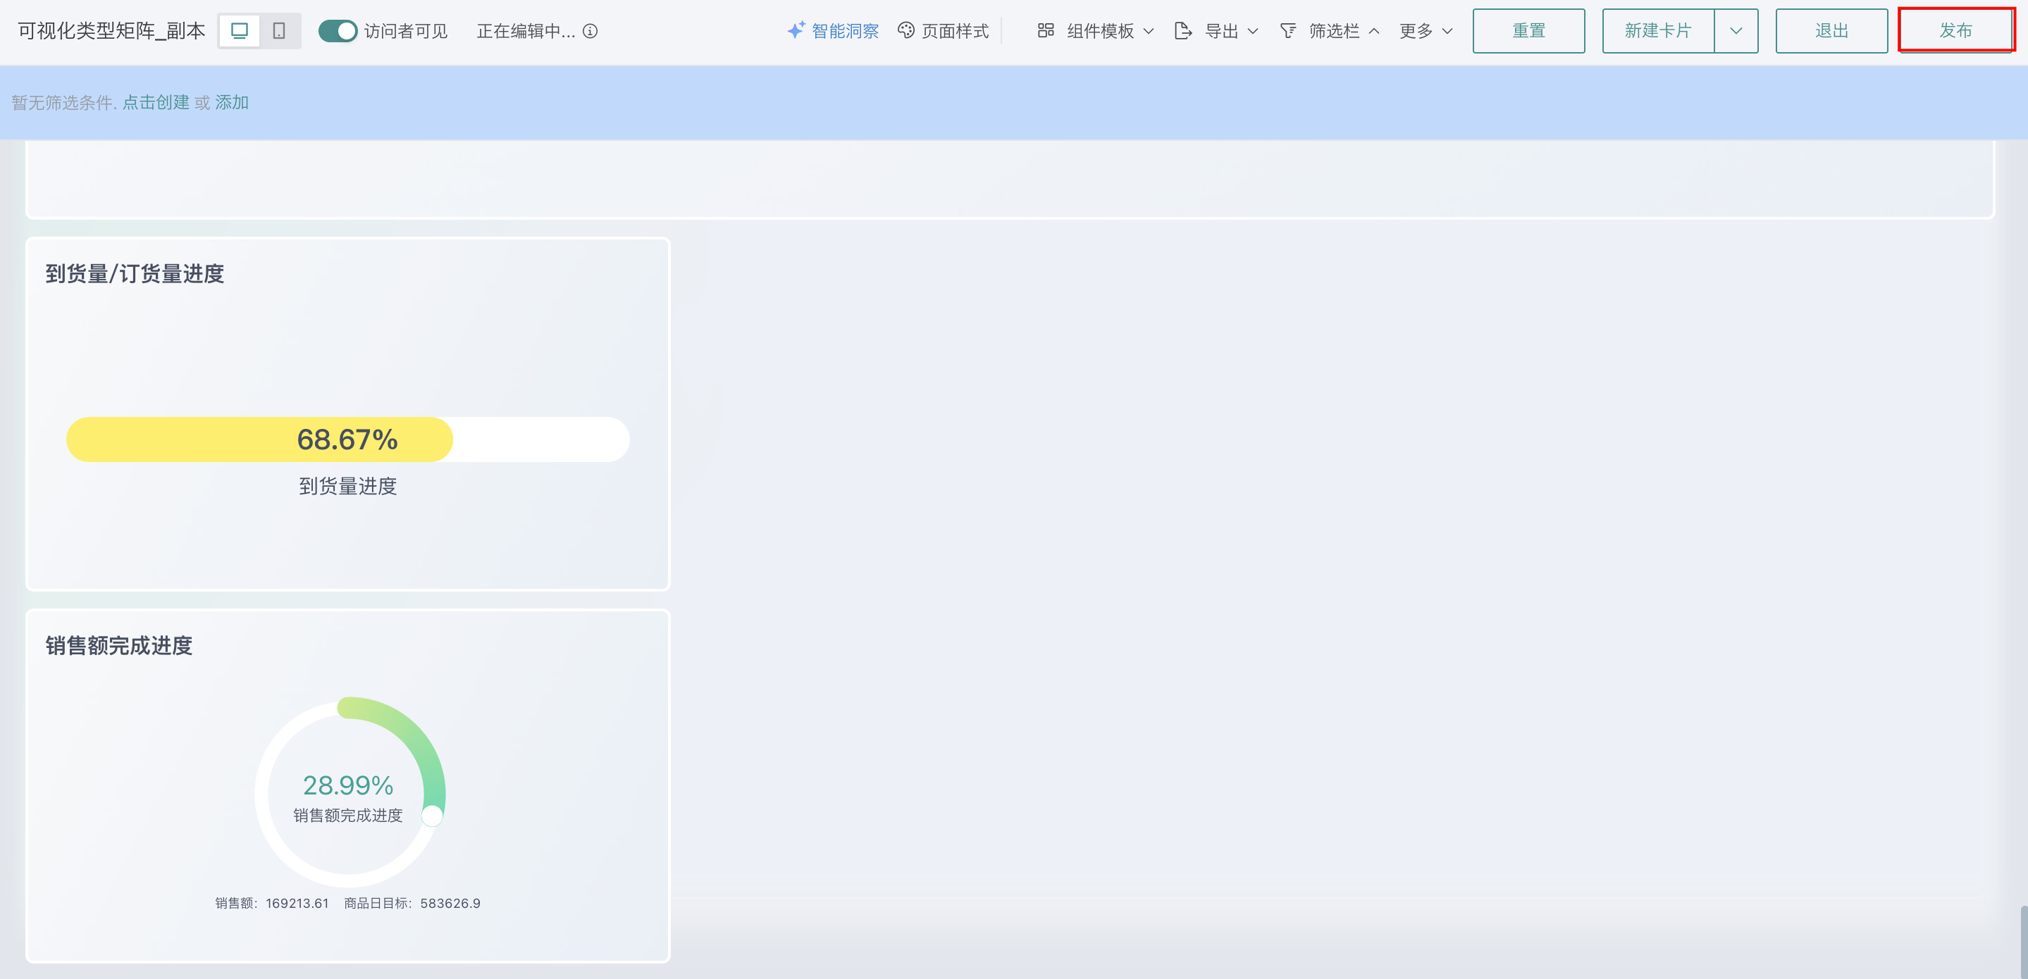
Task: Expand the 组件模板 chevron
Action: click(1149, 31)
